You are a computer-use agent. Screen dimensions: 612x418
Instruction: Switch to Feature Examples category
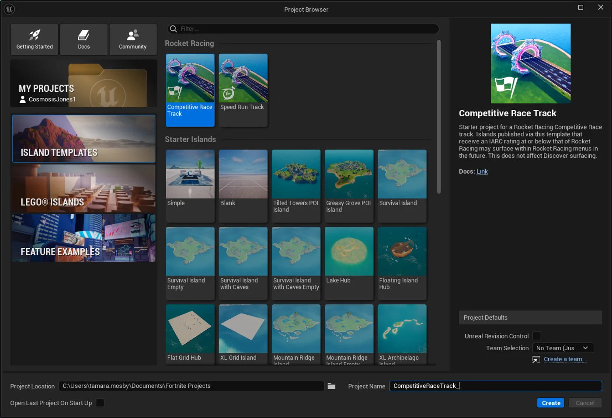(x=84, y=238)
